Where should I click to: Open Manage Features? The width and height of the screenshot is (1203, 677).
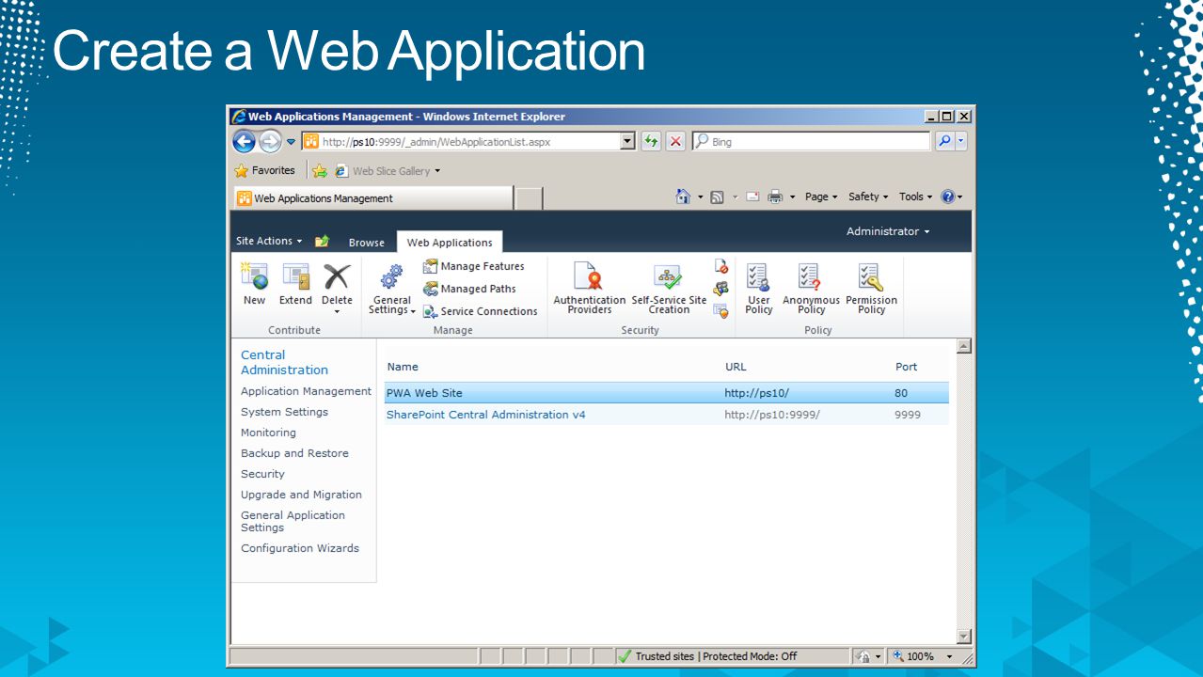pos(473,266)
